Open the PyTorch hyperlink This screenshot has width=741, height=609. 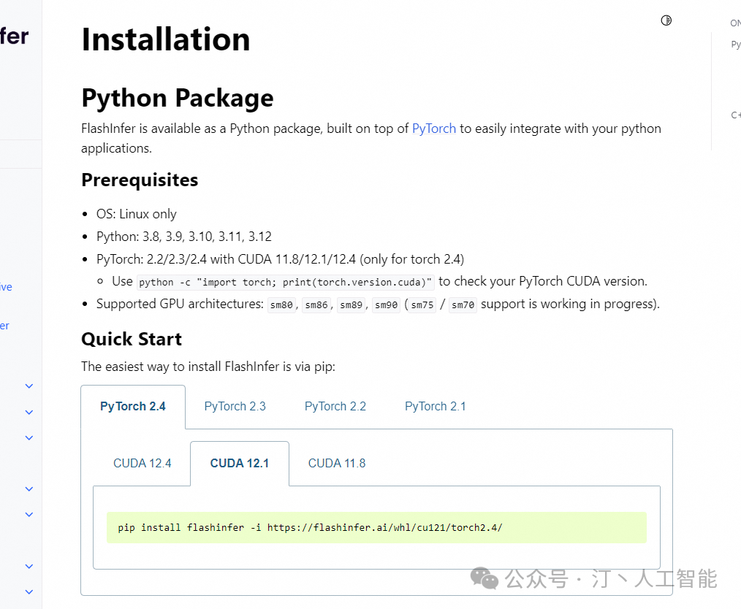coord(433,129)
